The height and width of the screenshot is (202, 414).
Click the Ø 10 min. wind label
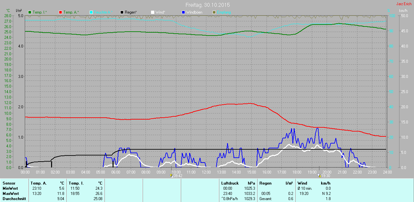(x=305, y=188)
